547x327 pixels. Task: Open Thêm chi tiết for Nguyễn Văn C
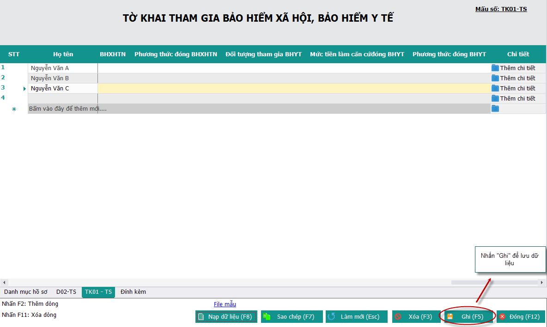click(x=517, y=88)
